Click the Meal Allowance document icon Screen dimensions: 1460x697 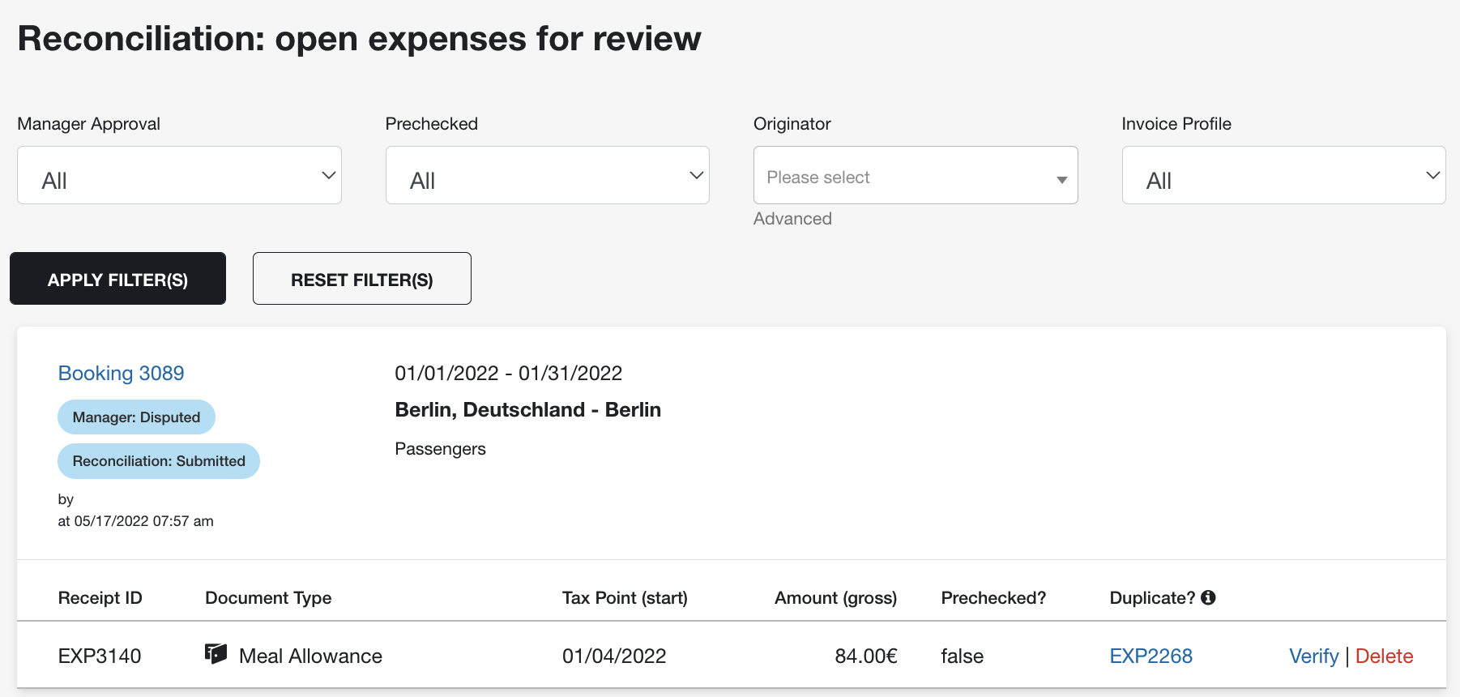[x=216, y=653]
